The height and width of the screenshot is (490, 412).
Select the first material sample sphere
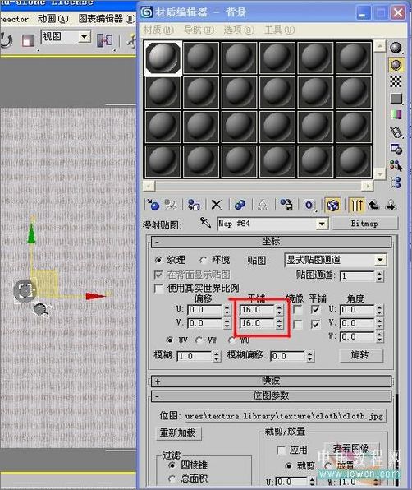click(x=163, y=58)
